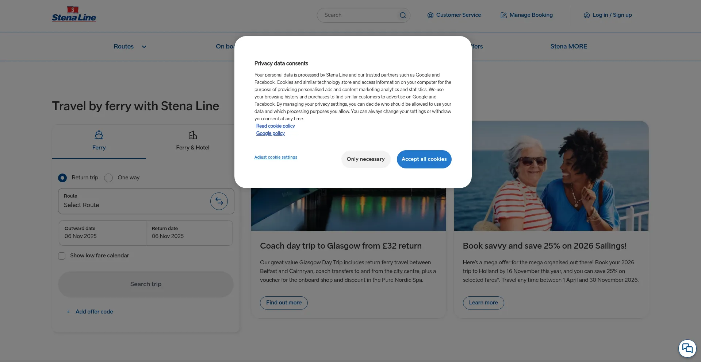Enable Show low fare calendar checkbox
The height and width of the screenshot is (362, 701).
pos(62,256)
